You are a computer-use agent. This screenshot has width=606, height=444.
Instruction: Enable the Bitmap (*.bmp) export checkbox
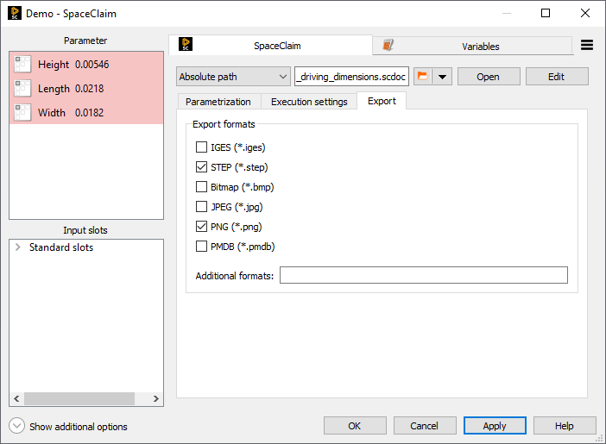click(x=201, y=187)
